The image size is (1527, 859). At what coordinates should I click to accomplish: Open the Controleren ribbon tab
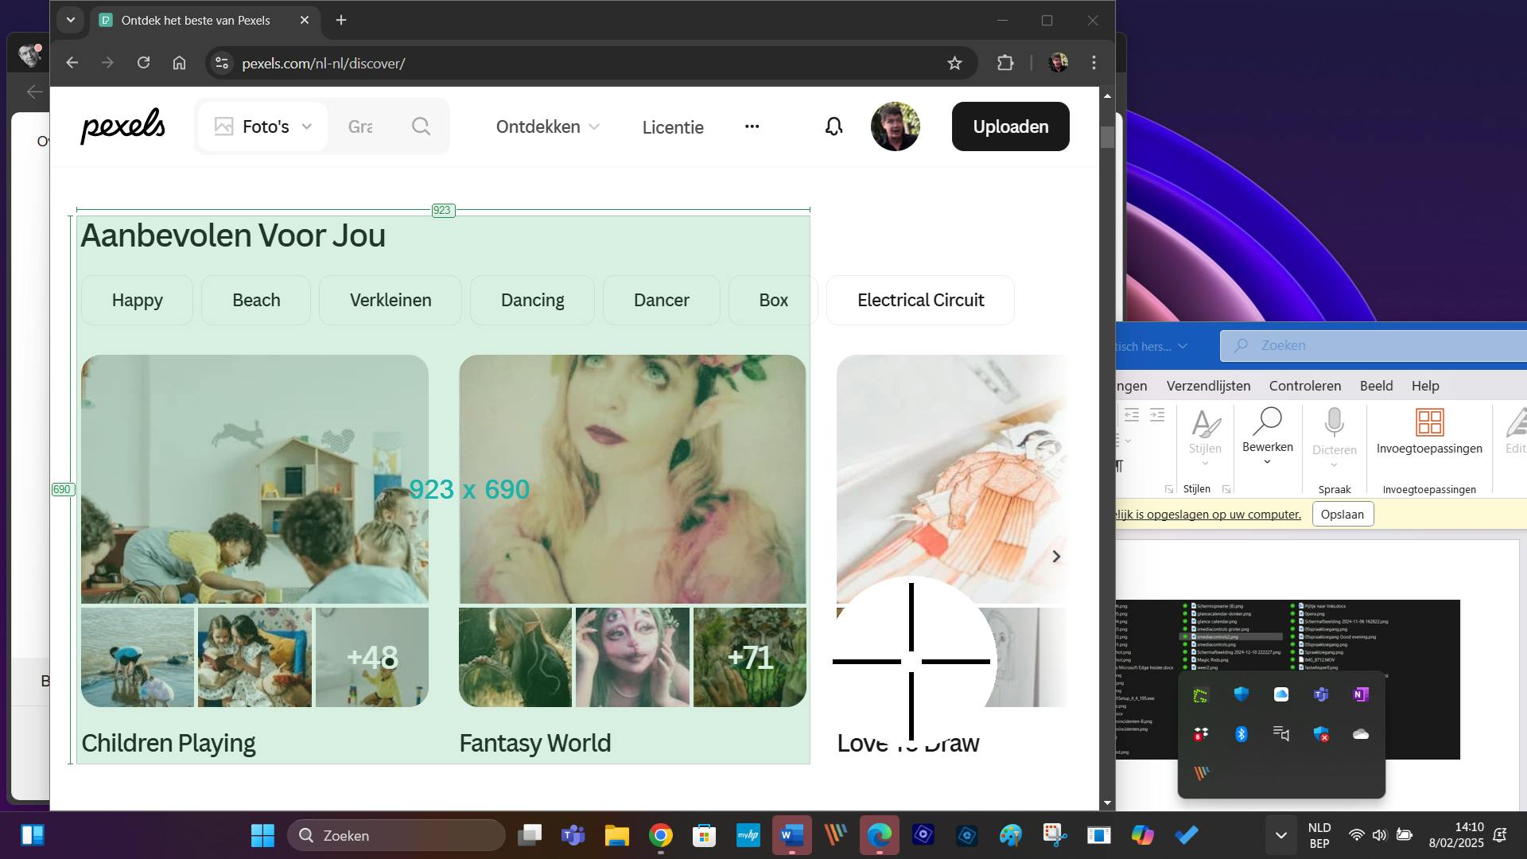tap(1304, 386)
